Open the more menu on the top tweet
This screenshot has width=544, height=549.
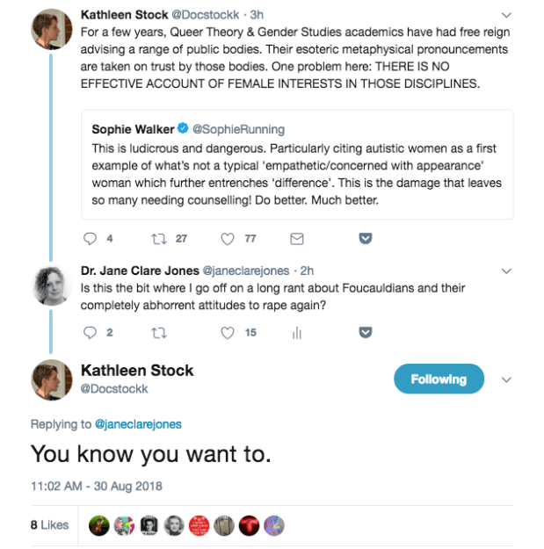click(506, 15)
